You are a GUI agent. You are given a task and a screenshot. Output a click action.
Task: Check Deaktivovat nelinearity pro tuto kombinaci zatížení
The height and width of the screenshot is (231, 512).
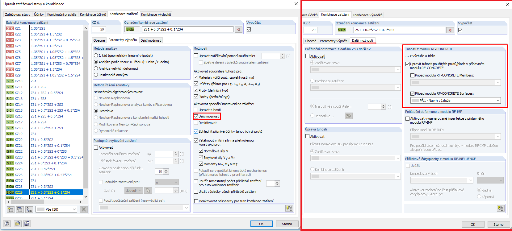click(x=196, y=201)
